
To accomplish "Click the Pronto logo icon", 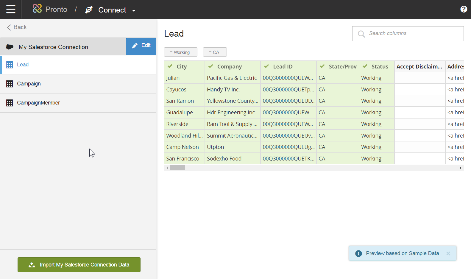I will click(37, 9).
